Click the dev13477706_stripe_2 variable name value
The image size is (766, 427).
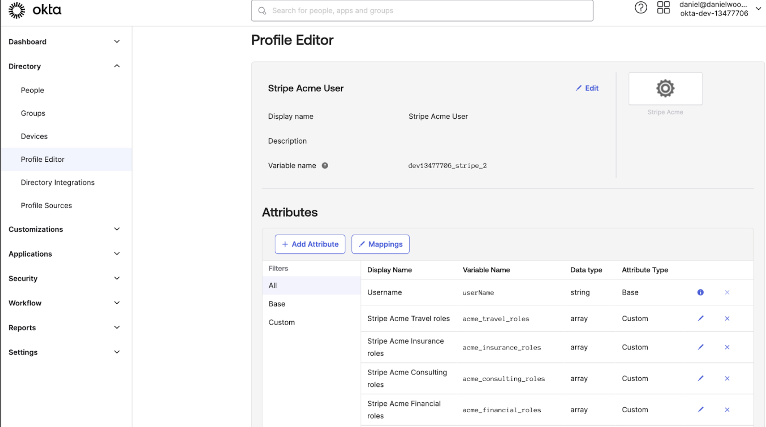pyautogui.click(x=447, y=166)
